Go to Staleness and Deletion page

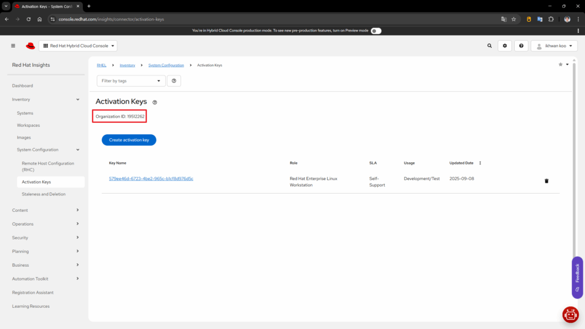coord(43,194)
